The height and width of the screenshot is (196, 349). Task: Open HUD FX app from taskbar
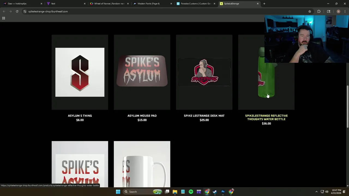click(x=199, y=192)
